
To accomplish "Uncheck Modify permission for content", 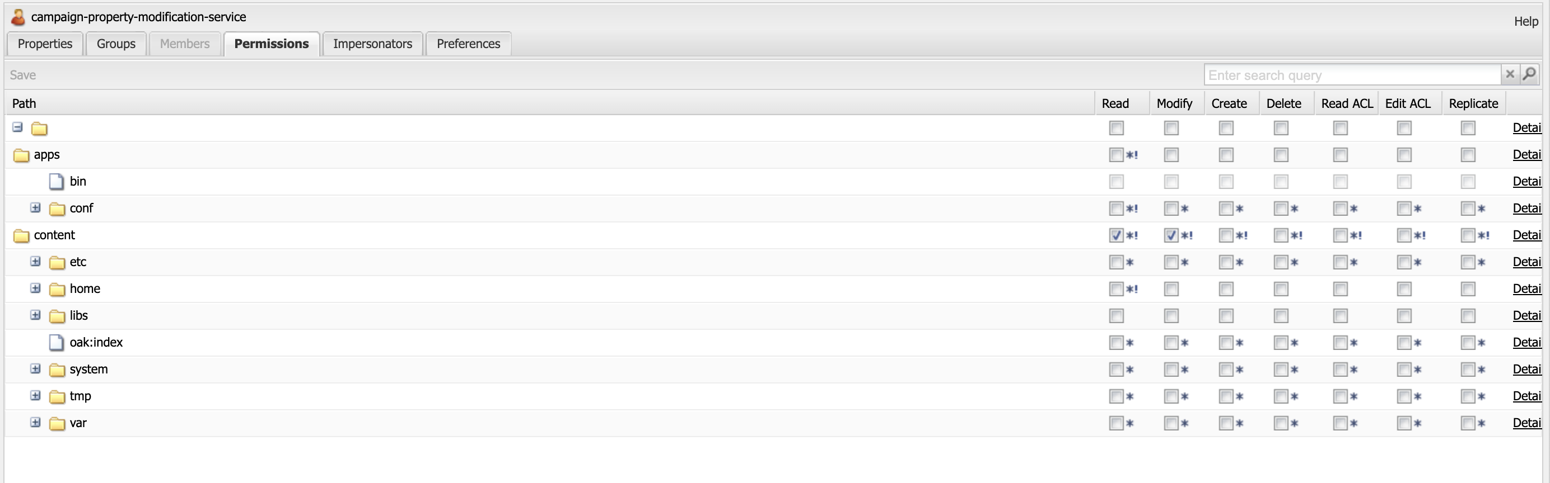I will [x=1171, y=235].
